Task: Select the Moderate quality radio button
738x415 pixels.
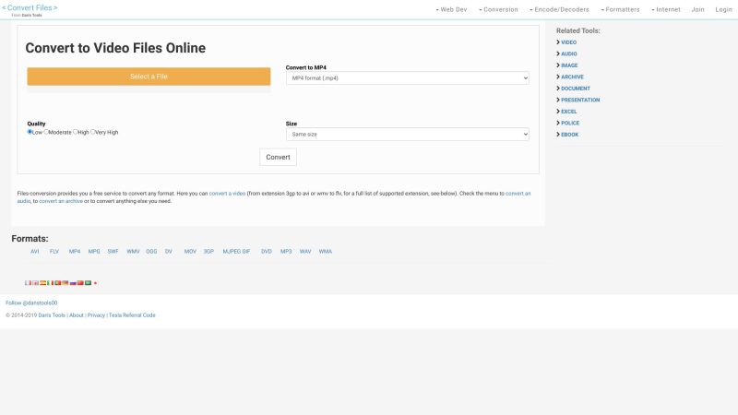Action: [x=46, y=132]
